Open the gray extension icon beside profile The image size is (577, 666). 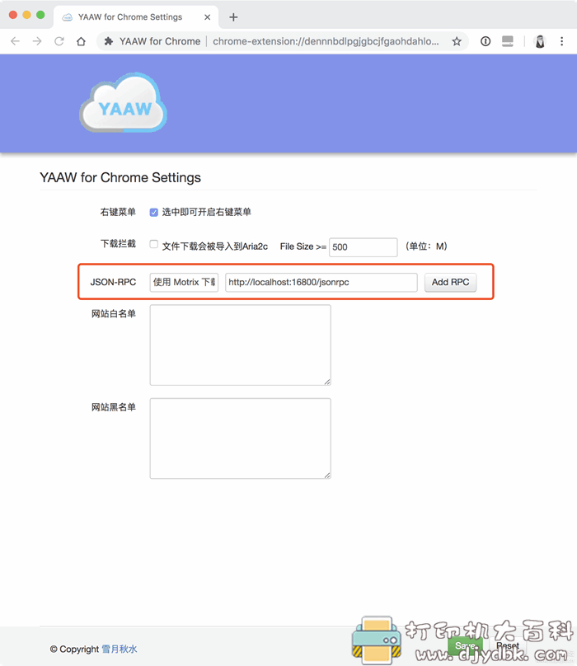[x=508, y=41]
